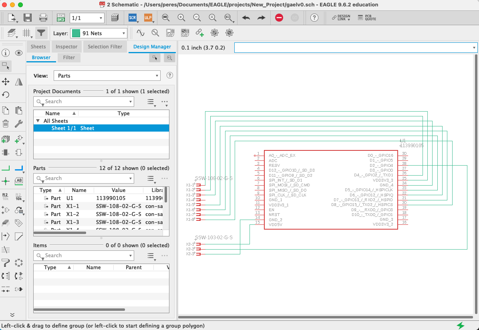Click the SCH/BRD switch-to-board icon
The image size is (479, 330).
[61, 18]
